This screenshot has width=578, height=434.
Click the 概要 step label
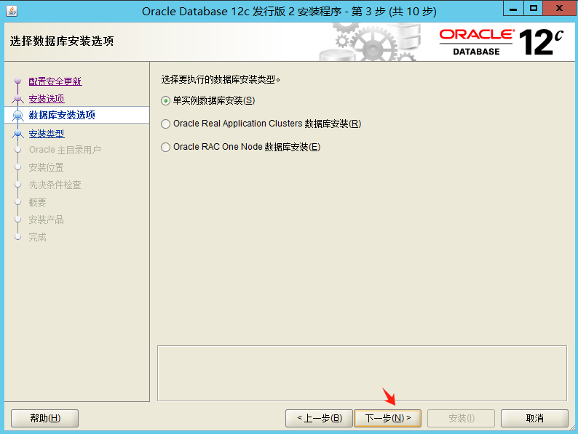38,202
